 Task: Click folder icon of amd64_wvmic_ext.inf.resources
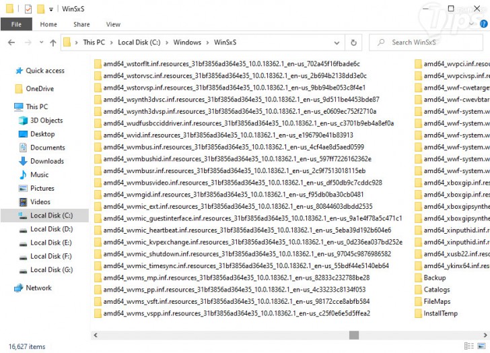tap(98, 206)
